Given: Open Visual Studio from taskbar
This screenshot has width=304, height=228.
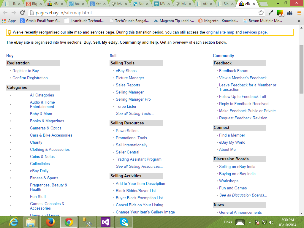Looking at the screenshot, I should tap(105, 222).
